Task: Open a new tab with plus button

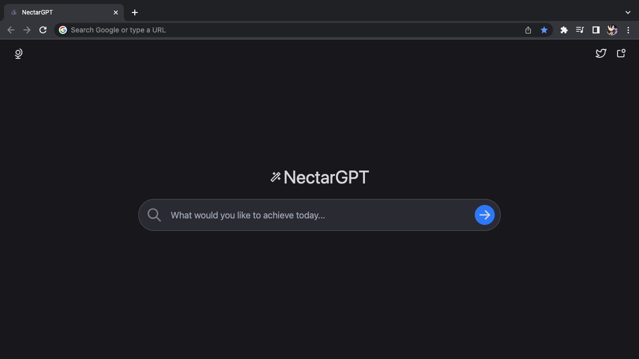Action: (x=135, y=12)
